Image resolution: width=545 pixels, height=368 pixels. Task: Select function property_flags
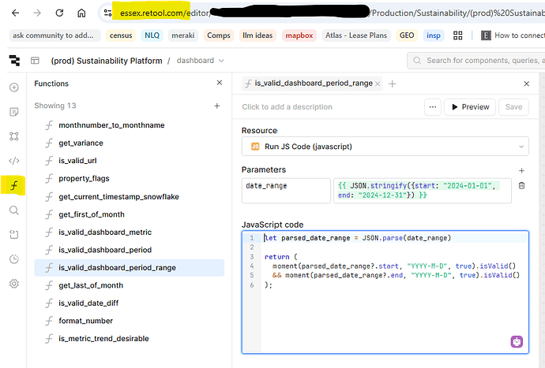pos(84,179)
